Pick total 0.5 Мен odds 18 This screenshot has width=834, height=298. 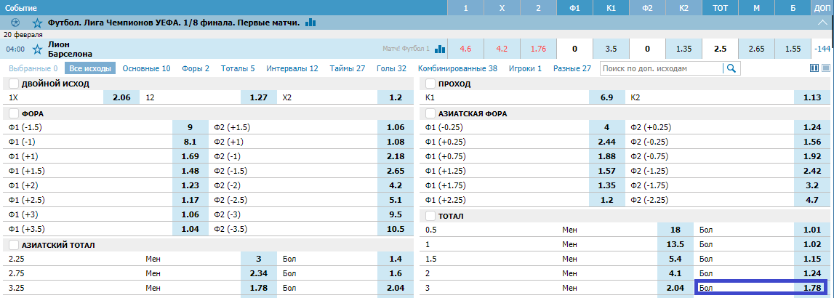[x=675, y=230]
